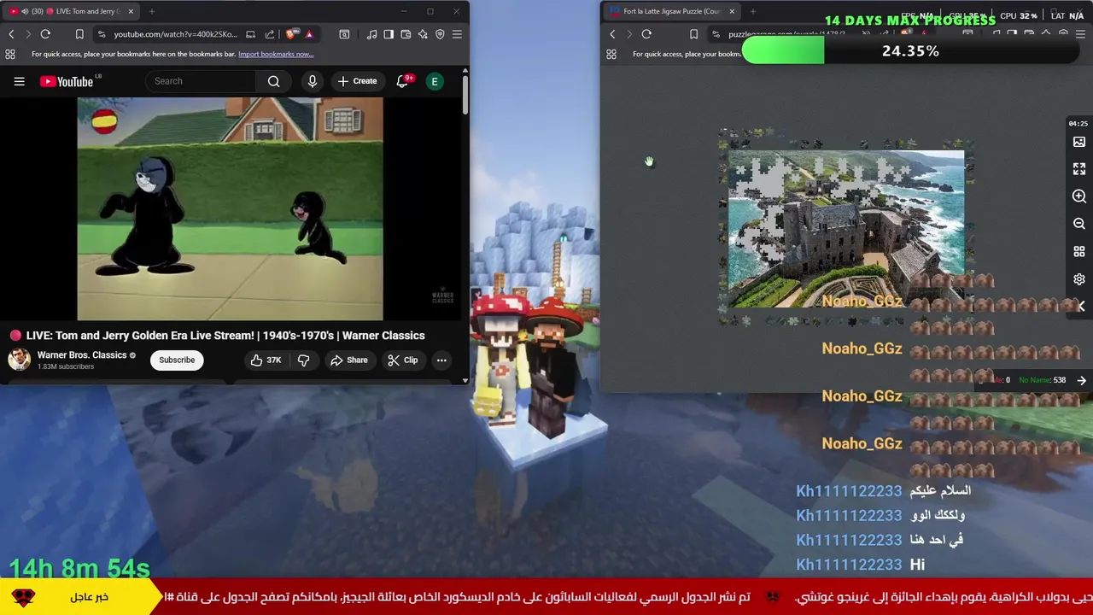The image size is (1093, 615).
Task: Click the Tom and Jerry video player
Action: pos(230,208)
